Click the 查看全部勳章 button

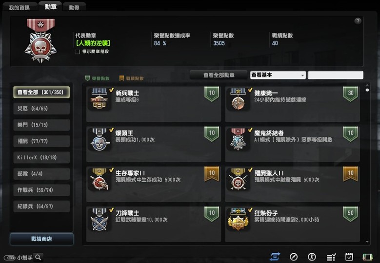click(x=219, y=75)
